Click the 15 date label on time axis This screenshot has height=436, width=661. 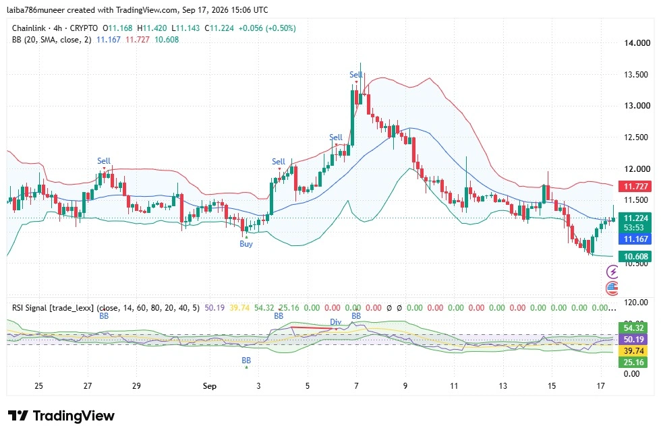(552, 386)
